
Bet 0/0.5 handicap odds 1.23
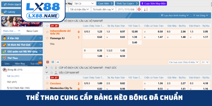94,32
